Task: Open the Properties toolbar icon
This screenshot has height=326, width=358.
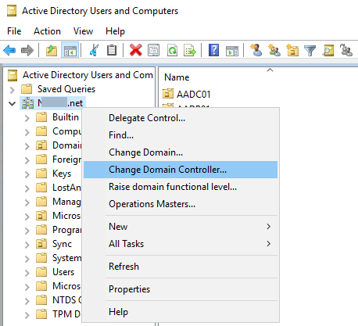Action: tap(153, 50)
